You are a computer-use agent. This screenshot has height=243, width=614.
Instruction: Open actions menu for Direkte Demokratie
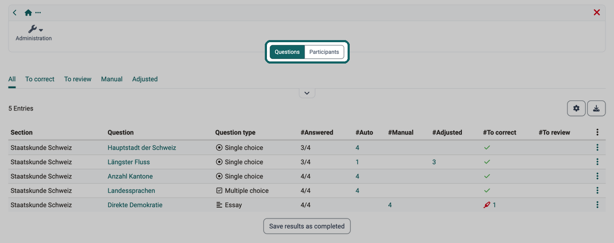597,205
